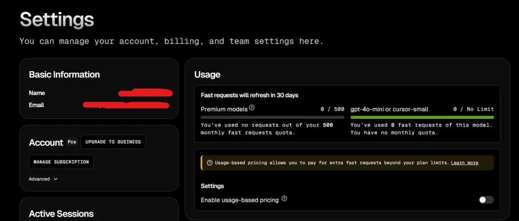This screenshot has width=519, height=221.
Task: Click the 'Premium models' label
Action: [224, 109]
